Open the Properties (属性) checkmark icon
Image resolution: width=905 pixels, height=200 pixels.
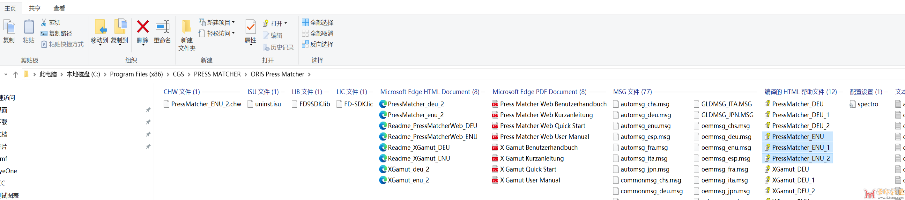pyautogui.click(x=250, y=27)
